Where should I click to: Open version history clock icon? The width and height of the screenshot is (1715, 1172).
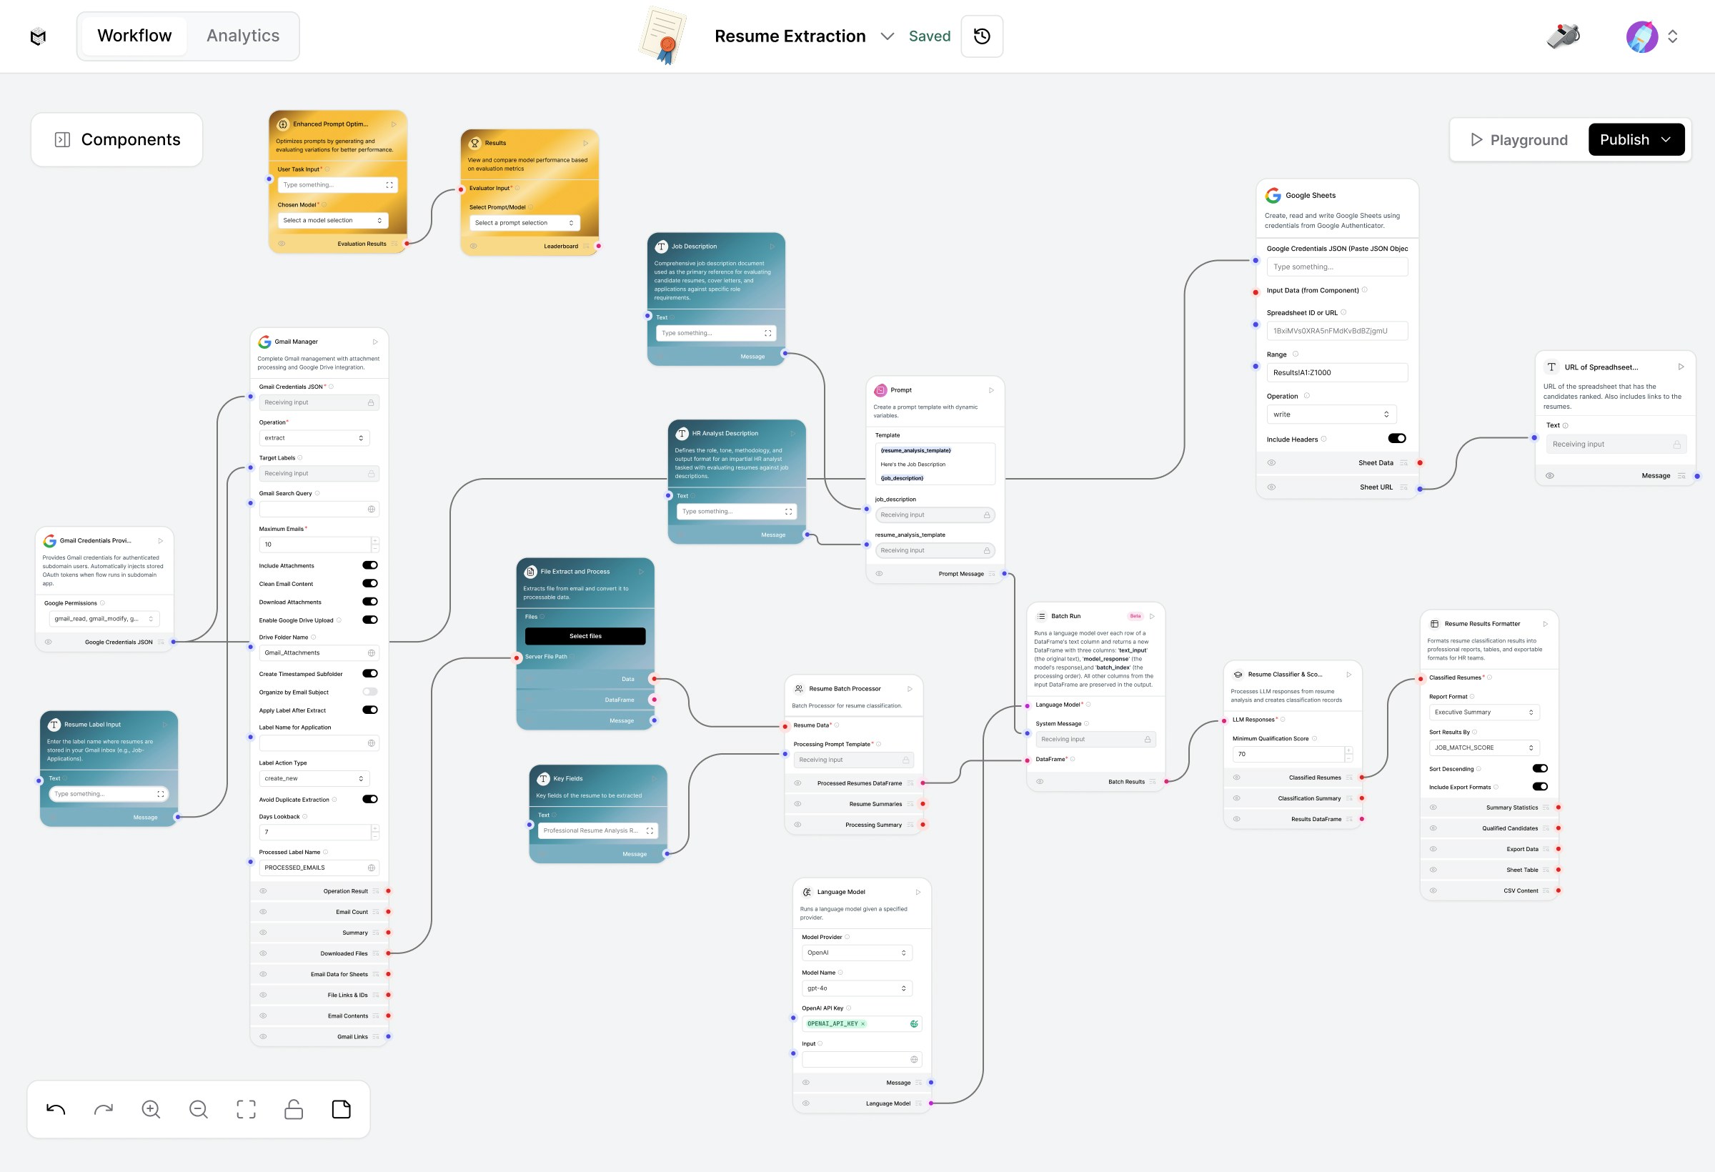981,36
